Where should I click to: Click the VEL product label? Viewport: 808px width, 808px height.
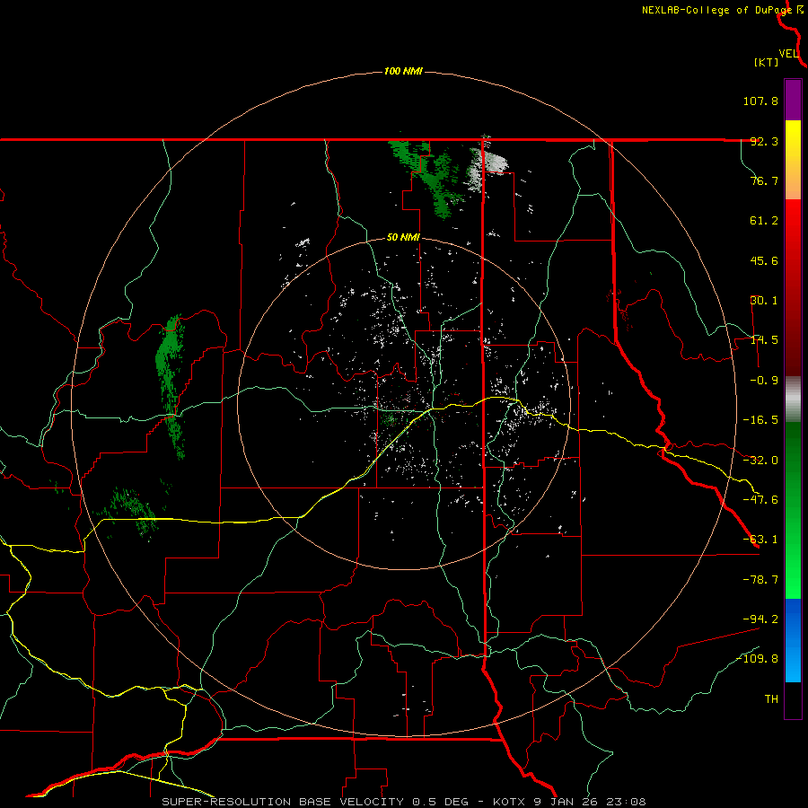coord(788,54)
